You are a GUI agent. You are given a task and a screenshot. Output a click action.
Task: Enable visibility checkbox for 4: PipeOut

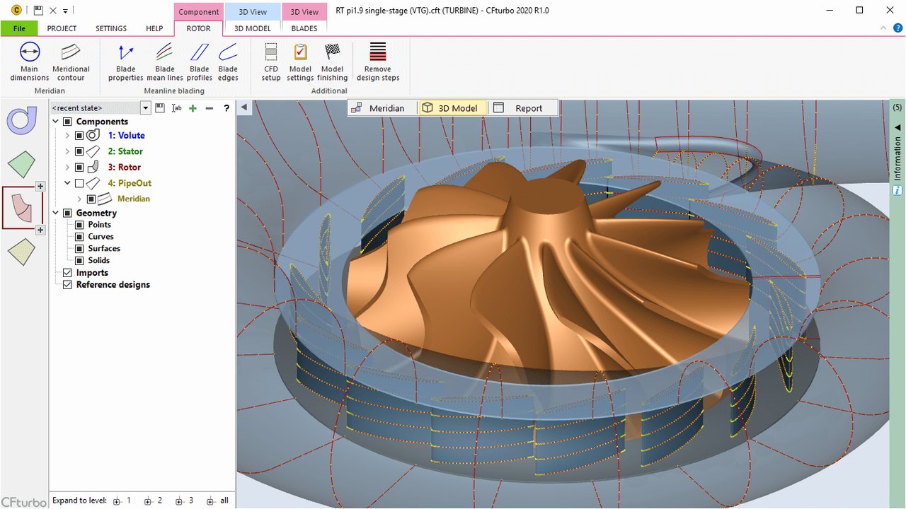point(79,183)
